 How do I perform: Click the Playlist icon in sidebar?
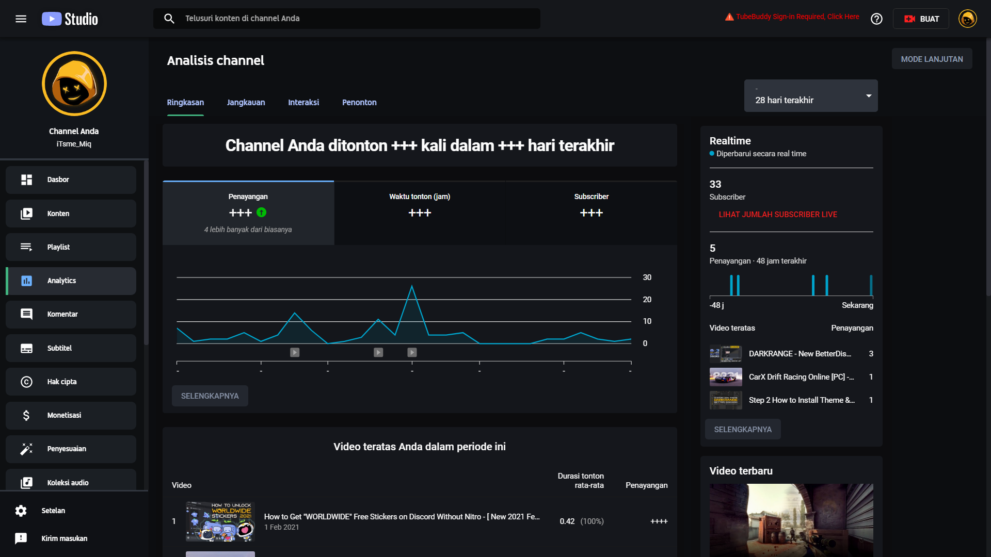tap(26, 247)
